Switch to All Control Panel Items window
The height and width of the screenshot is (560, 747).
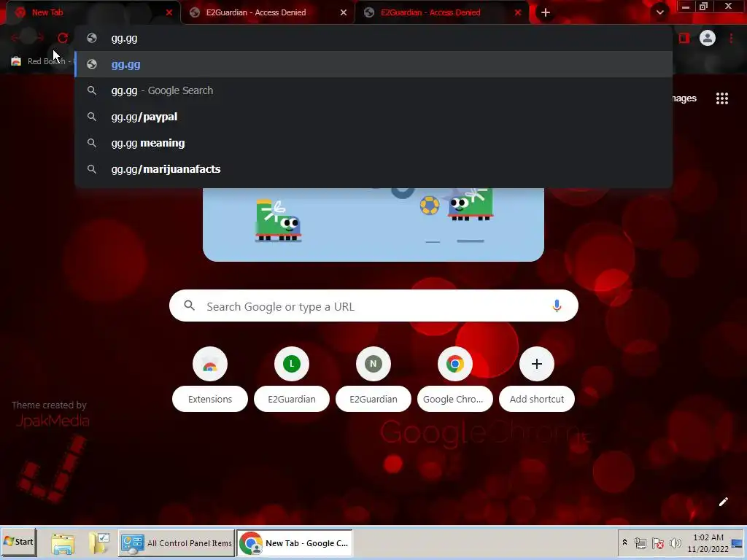[177, 542]
